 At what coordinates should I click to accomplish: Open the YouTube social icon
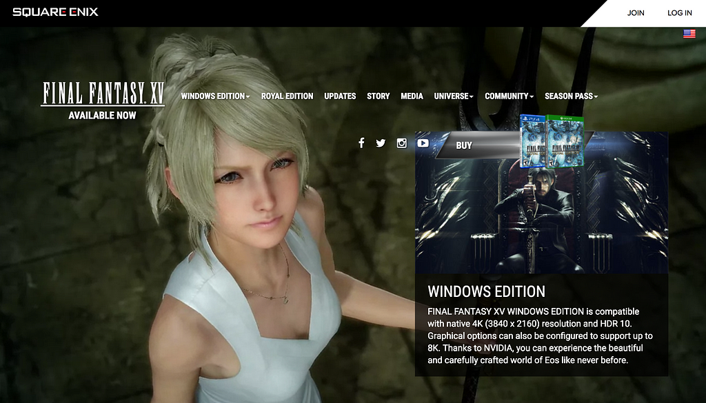(x=423, y=143)
